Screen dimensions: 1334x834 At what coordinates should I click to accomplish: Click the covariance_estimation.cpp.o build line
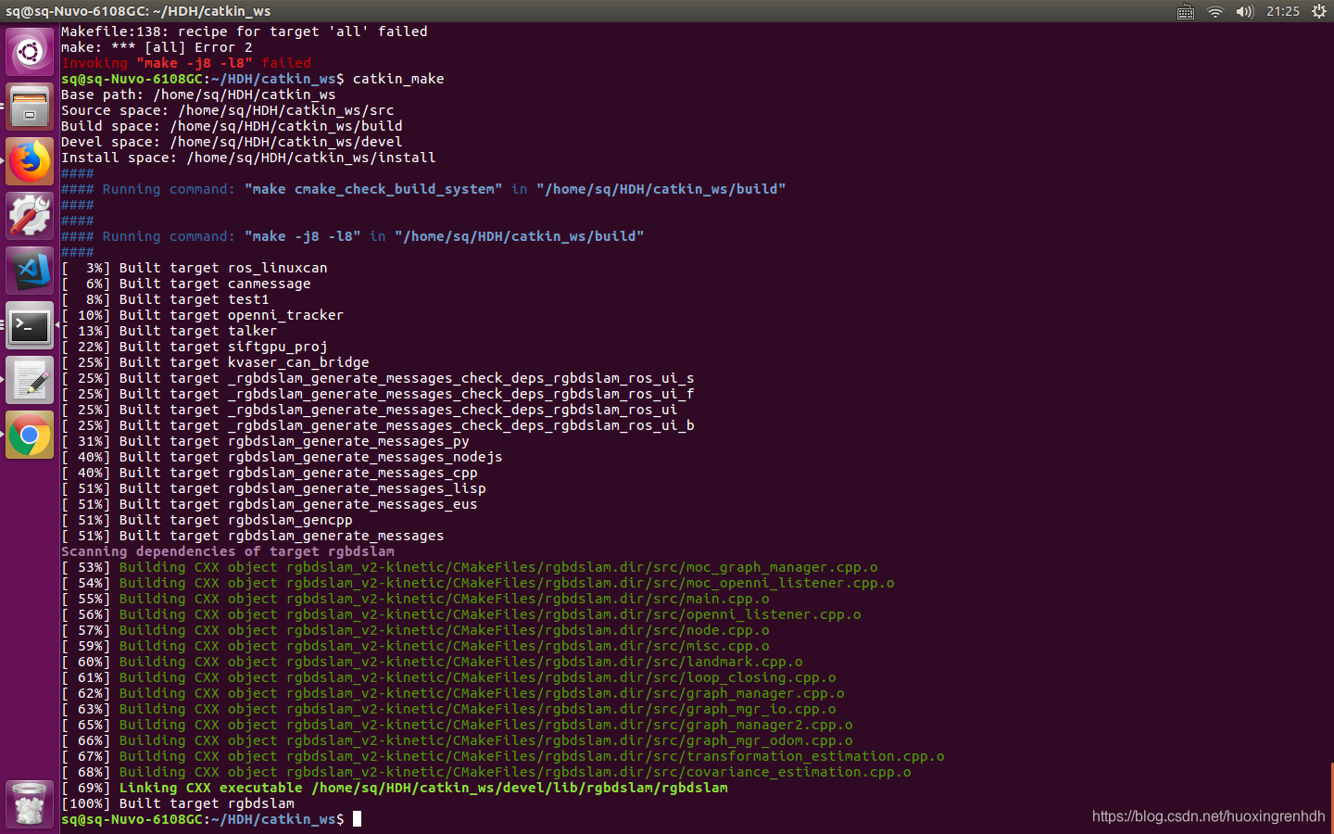[x=486, y=772]
